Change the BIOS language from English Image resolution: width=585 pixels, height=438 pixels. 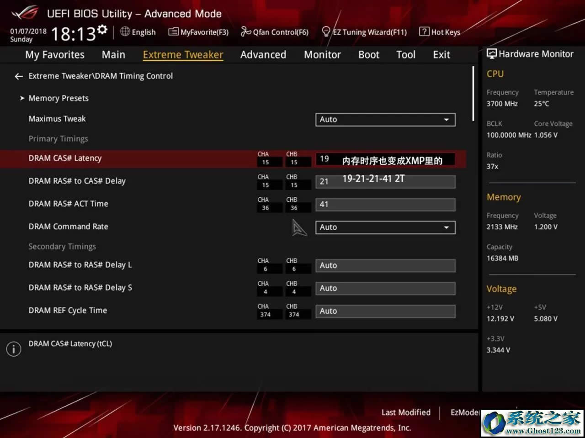coord(138,32)
